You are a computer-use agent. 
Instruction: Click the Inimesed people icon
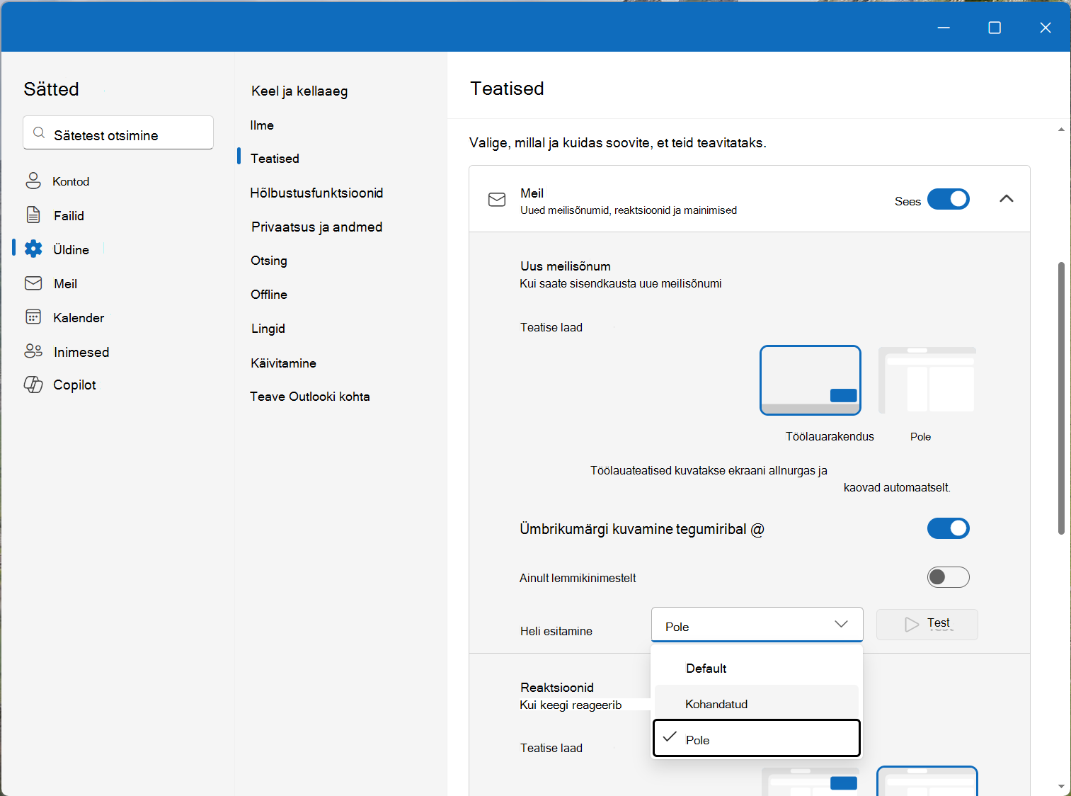[x=33, y=351]
